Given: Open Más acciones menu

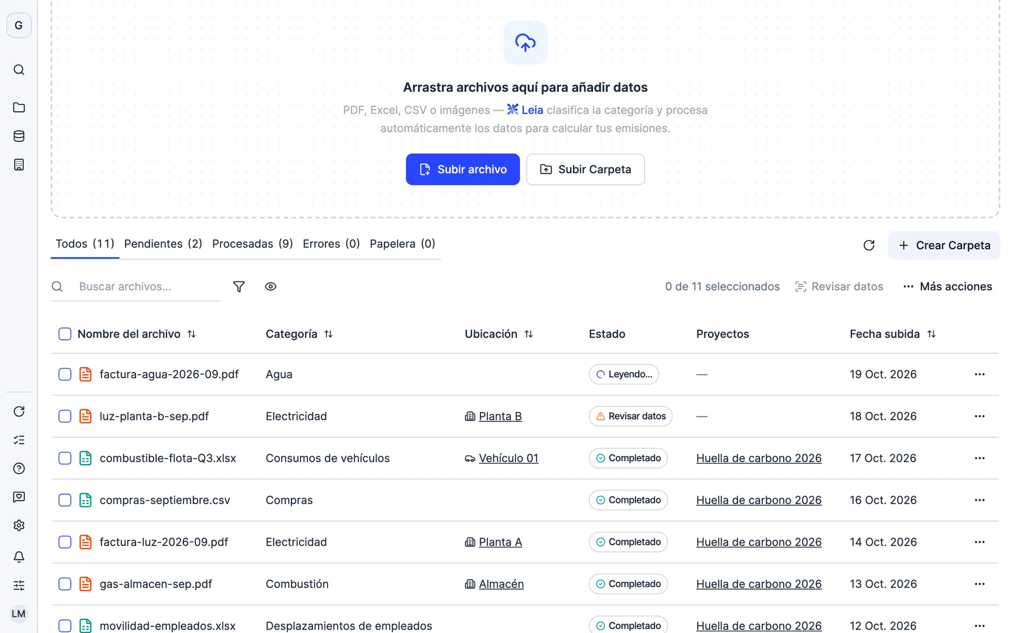Looking at the screenshot, I should (x=947, y=286).
